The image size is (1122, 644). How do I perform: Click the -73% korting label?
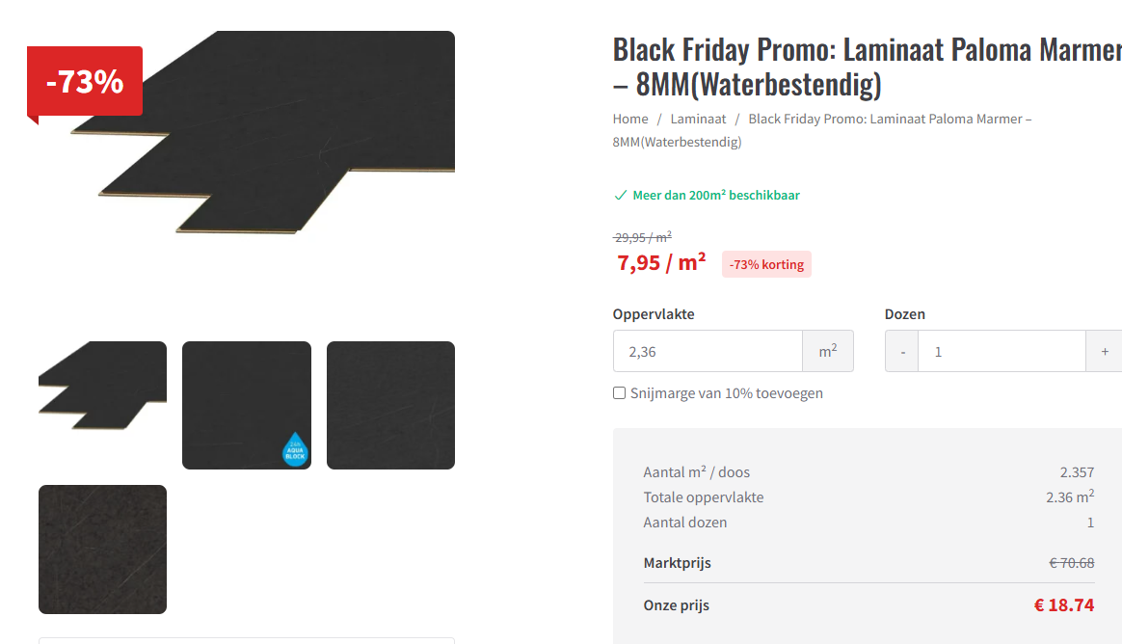pyautogui.click(x=766, y=264)
